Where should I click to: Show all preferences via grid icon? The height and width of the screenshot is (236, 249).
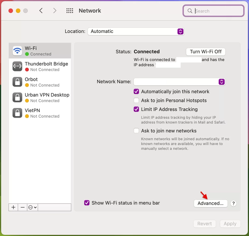[70, 11]
